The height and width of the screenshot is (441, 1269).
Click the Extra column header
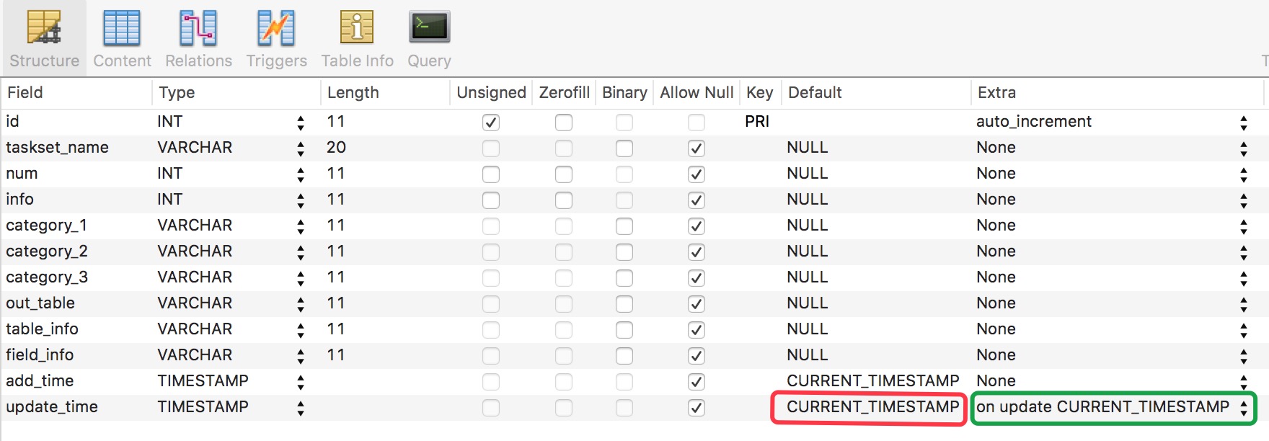[996, 92]
